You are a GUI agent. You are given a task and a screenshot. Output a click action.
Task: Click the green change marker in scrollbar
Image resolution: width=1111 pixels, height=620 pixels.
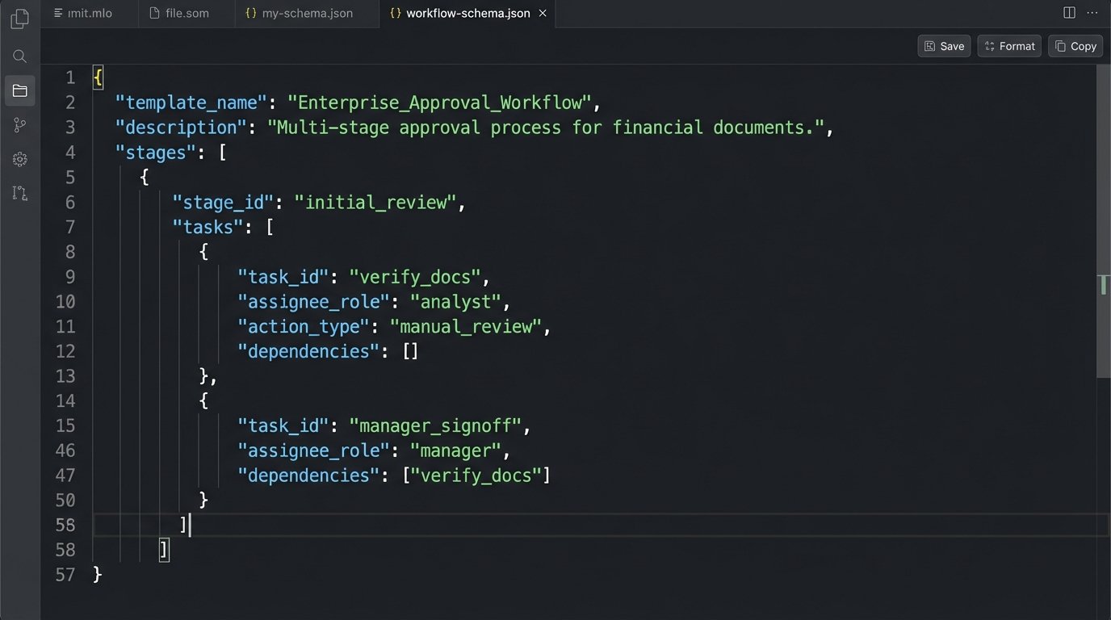click(x=1105, y=284)
